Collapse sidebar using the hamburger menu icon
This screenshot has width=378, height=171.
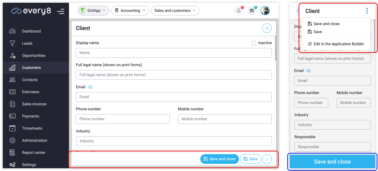coord(60,11)
